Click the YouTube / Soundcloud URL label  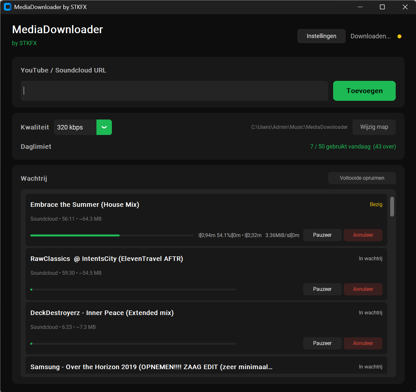(63, 70)
